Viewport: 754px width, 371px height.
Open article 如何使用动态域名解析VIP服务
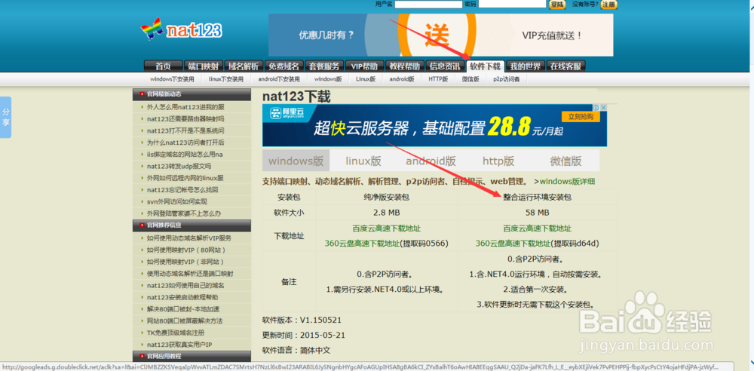189,238
